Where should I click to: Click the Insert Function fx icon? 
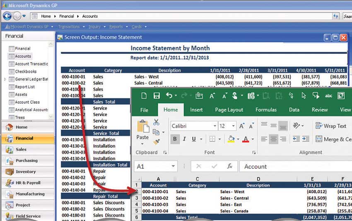click(230, 166)
